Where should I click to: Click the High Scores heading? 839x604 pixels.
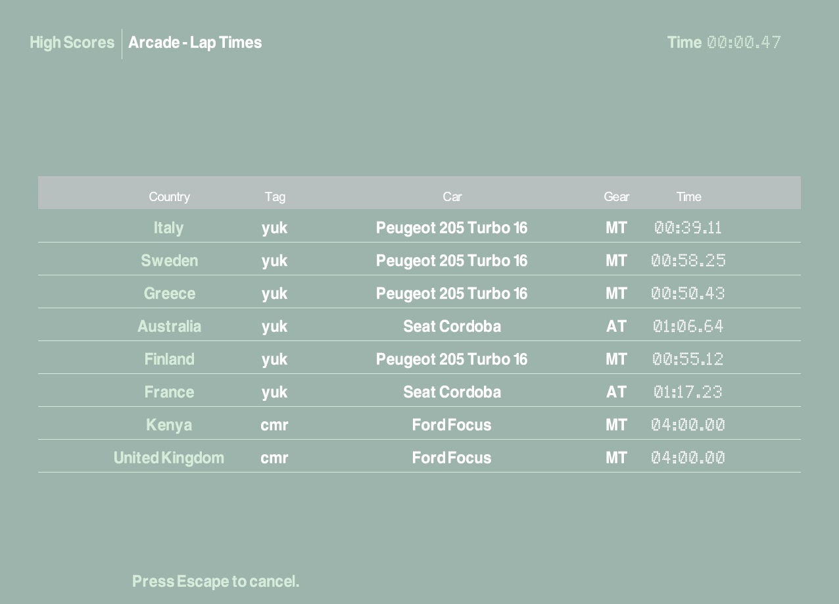(x=72, y=43)
